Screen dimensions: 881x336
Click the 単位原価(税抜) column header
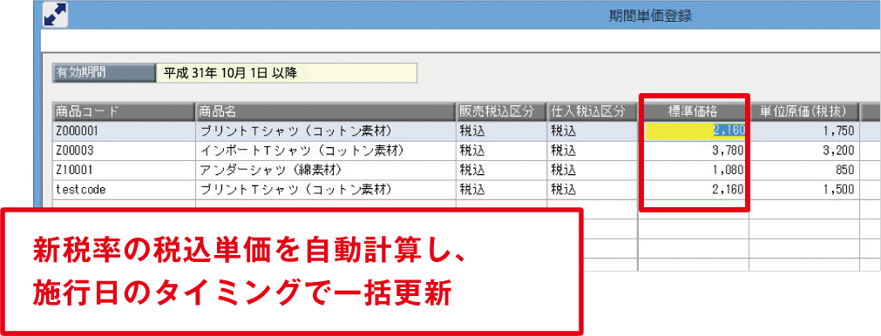[804, 111]
